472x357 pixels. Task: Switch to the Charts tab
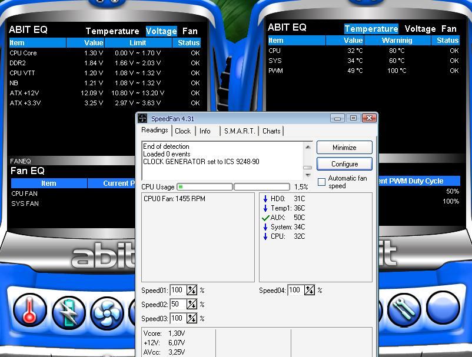click(271, 131)
